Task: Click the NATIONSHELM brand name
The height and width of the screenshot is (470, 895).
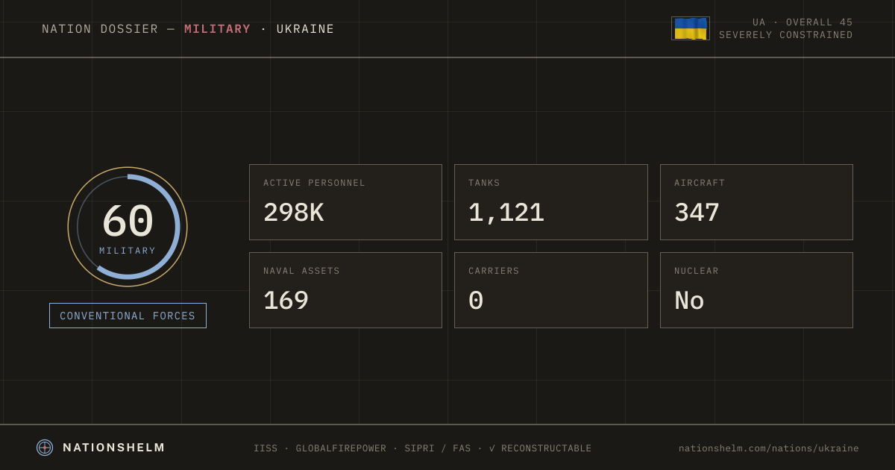Action: [114, 448]
